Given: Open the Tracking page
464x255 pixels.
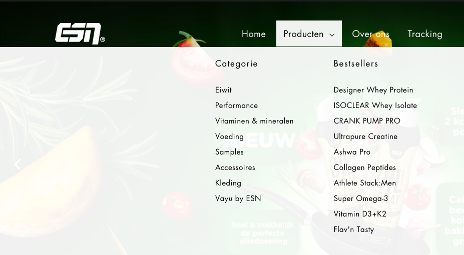Looking at the screenshot, I should tap(424, 34).
